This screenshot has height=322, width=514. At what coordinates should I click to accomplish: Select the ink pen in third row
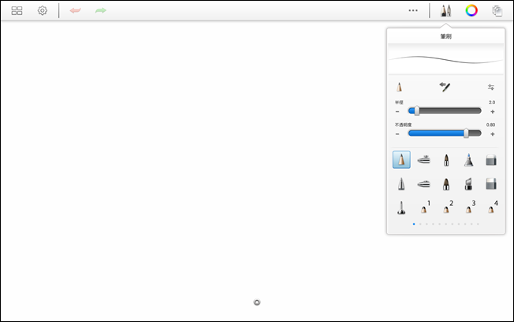tap(401, 208)
